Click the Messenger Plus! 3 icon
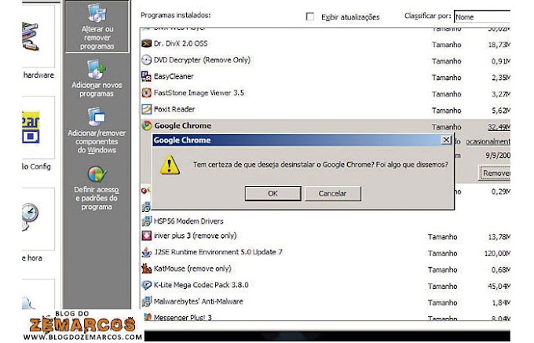The height and width of the screenshot is (343, 534). (x=147, y=317)
